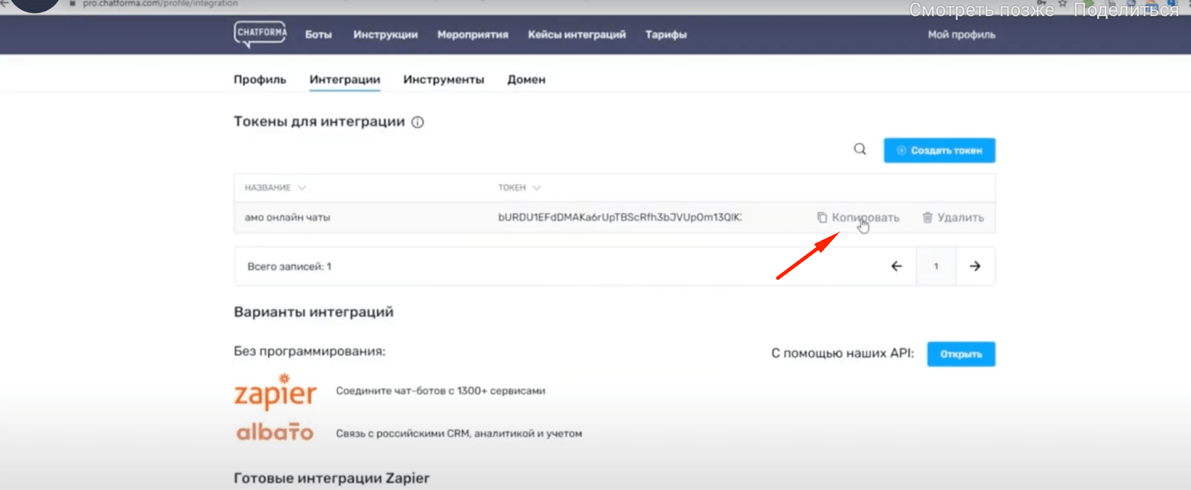Sort by ТОКЕН column chevron
The height and width of the screenshot is (490, 1191).
pyautogui.click(x=537, y=188)
